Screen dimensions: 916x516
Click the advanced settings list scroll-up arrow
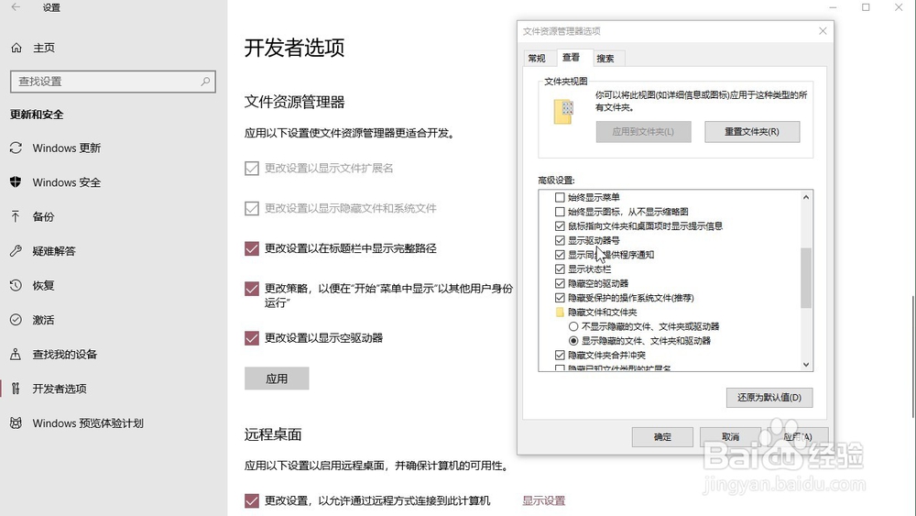[806, 198]
